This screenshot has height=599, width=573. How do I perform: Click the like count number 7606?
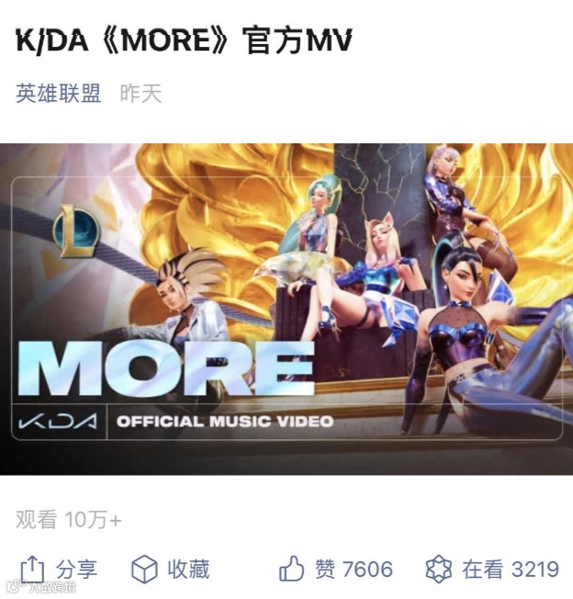367,570
